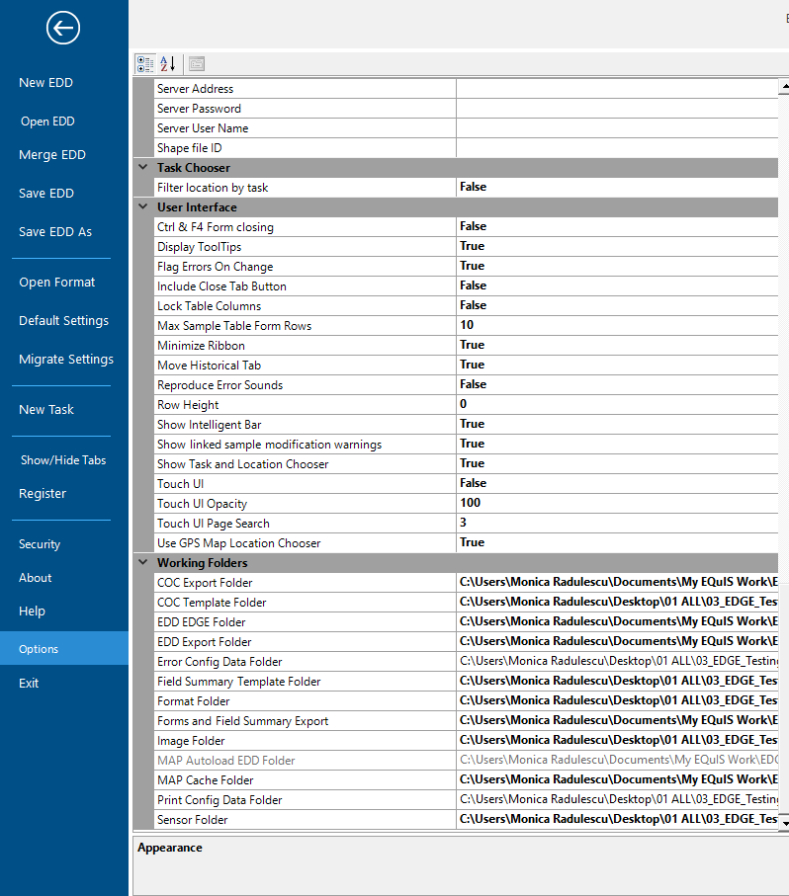Select the EDD Export Folder path
This screenshot has width=789, height=896.
617,642
